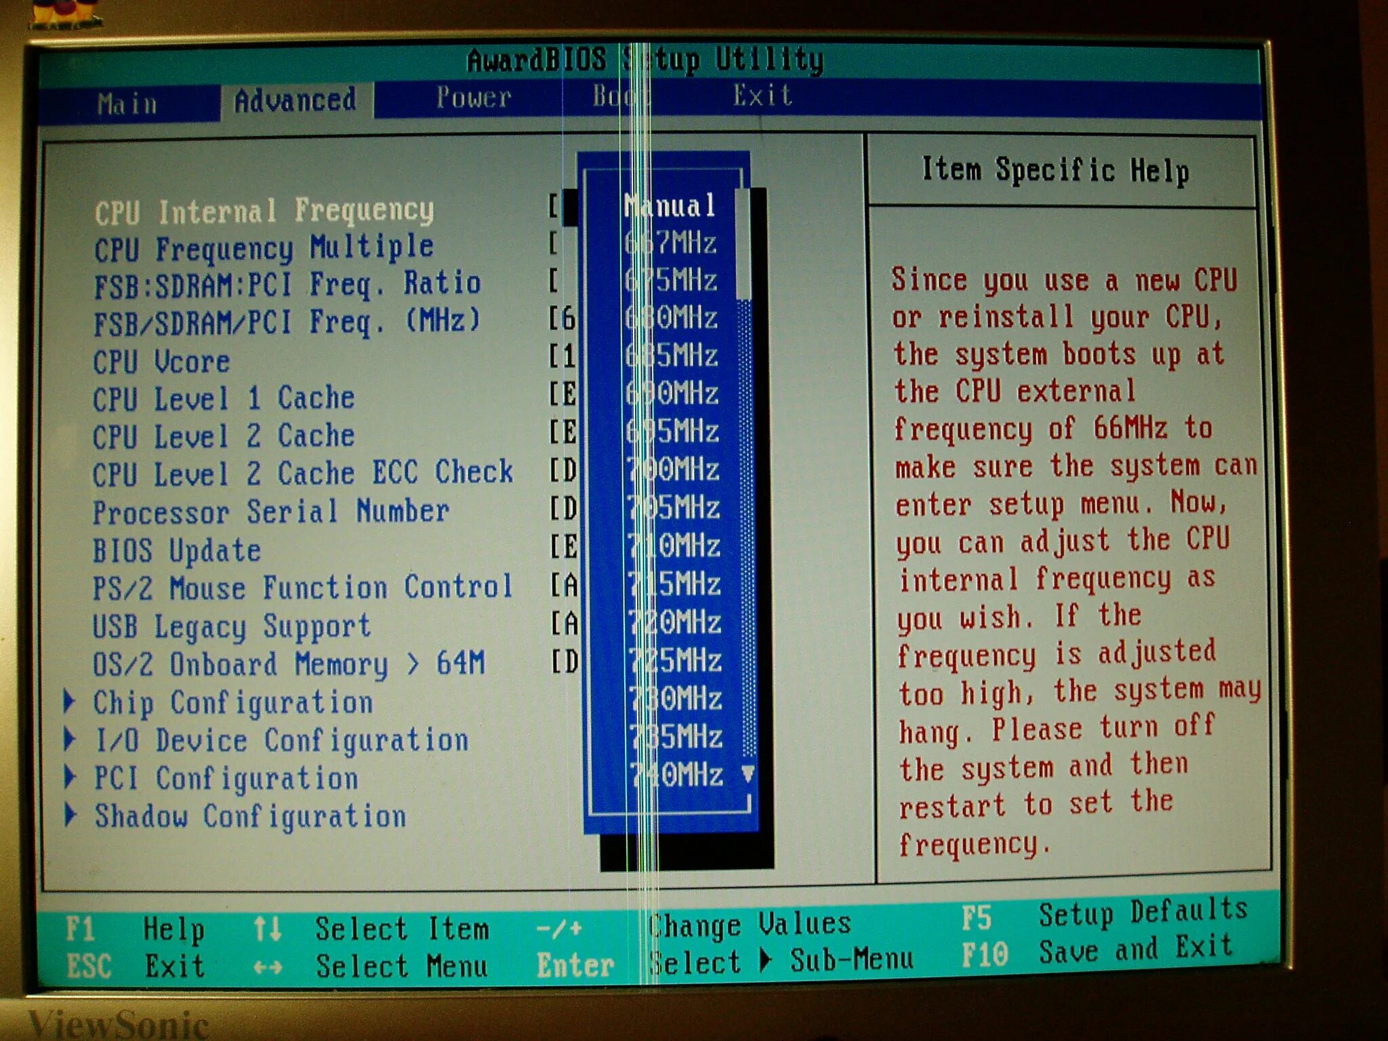Click the up-down arrows Select Item icon

pos(267,928)
